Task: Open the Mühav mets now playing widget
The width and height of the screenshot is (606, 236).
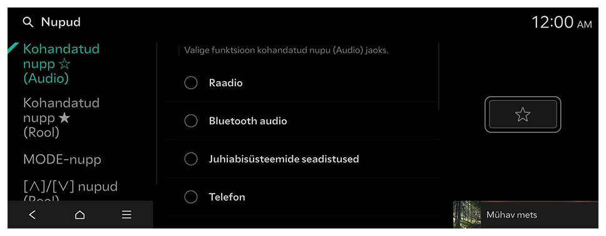Action: click(x=525, y=214)
